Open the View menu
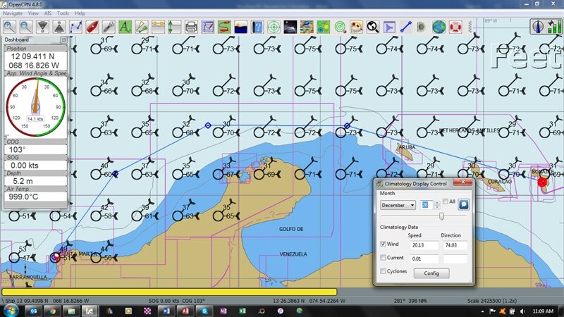564x317 pixels. pos(33,13)
